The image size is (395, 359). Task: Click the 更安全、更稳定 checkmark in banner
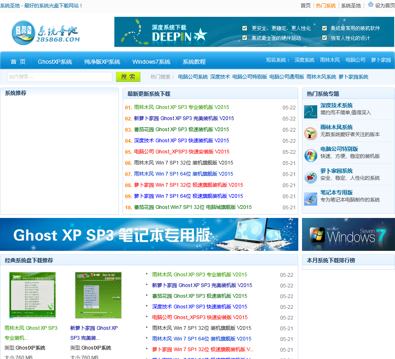244,28
